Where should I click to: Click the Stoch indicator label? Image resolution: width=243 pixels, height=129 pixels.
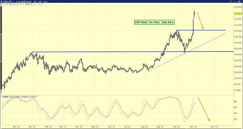tap(6, 97)
